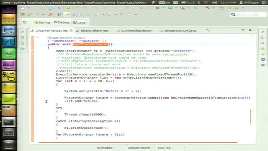Collapse the method fold marker beside @SuppressWarnings
Image resolution: width=268 pixels, height=151 pixels.
tap(37, 37)
